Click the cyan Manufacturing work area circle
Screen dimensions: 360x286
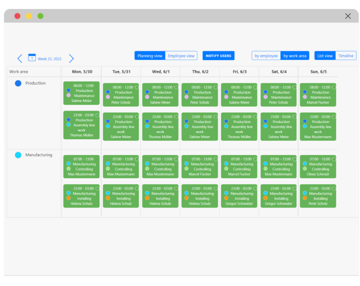18,155
